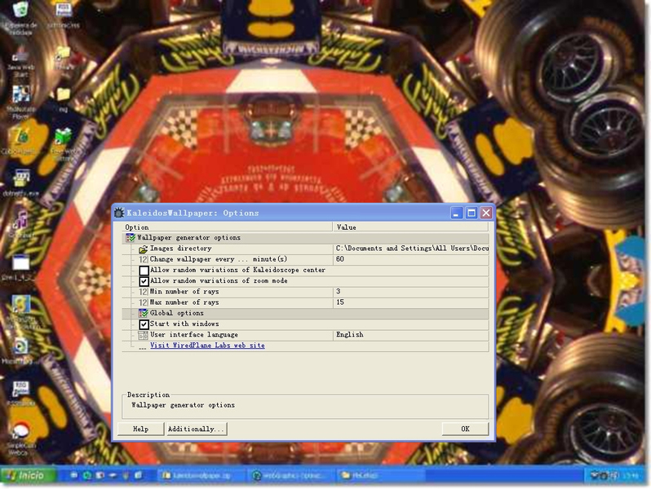This screenshot has height=489, width=651.
Task: Open the Additionally... dialog
Action: click(196, 429)
